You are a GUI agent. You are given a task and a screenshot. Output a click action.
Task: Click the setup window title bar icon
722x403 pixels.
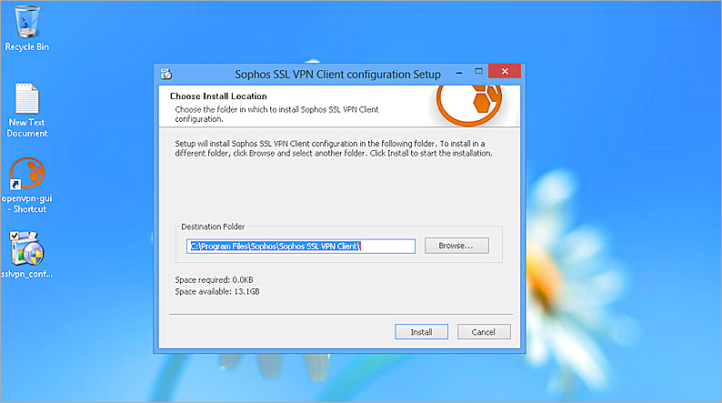(166, 74)
